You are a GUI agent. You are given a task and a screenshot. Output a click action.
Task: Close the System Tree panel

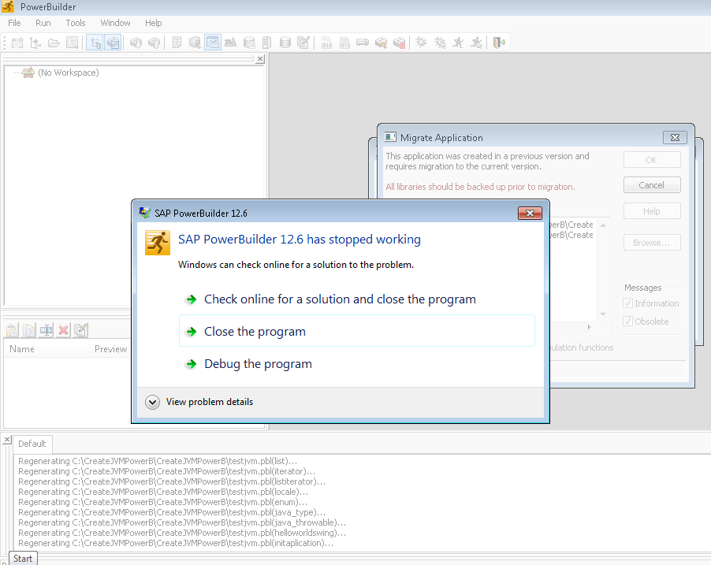tap(260, 59)
